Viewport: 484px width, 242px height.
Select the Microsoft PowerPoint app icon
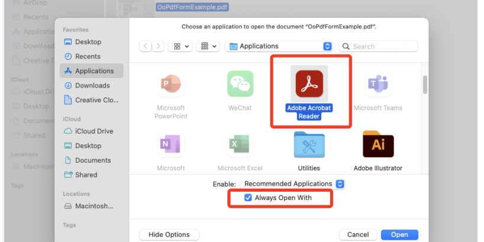tap(172, 83)
